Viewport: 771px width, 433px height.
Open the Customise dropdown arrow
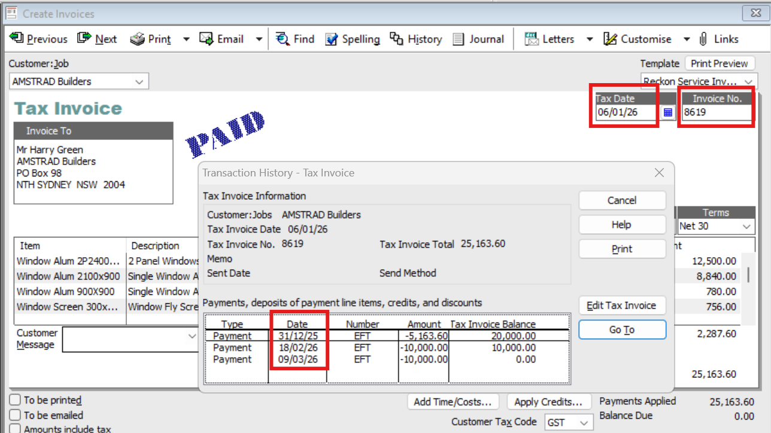687,39
